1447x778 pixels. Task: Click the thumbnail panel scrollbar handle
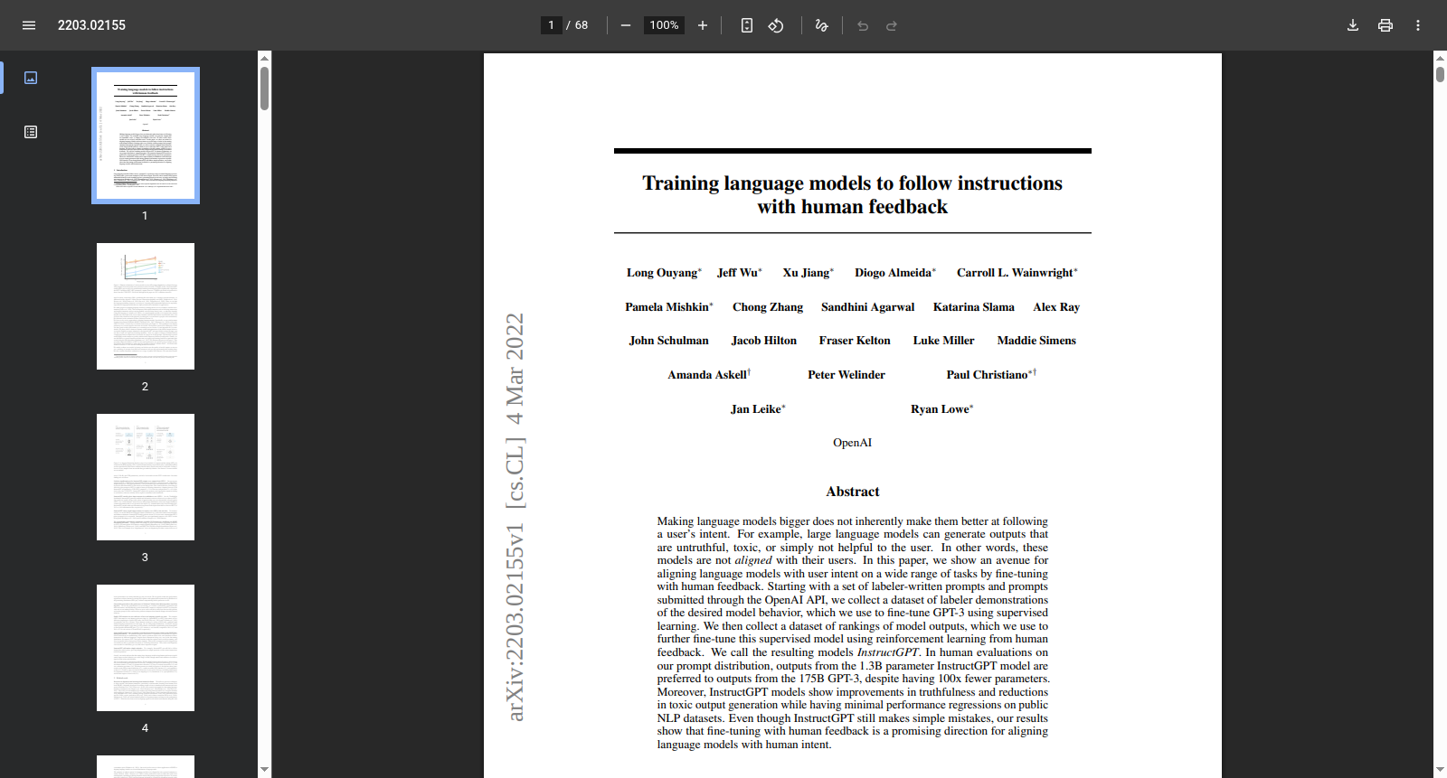[x=264, y=89]
